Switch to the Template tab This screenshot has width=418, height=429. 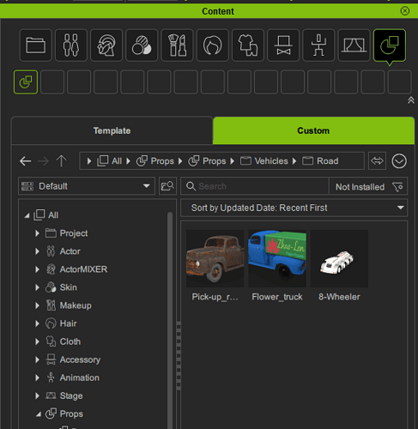point(112,130)
